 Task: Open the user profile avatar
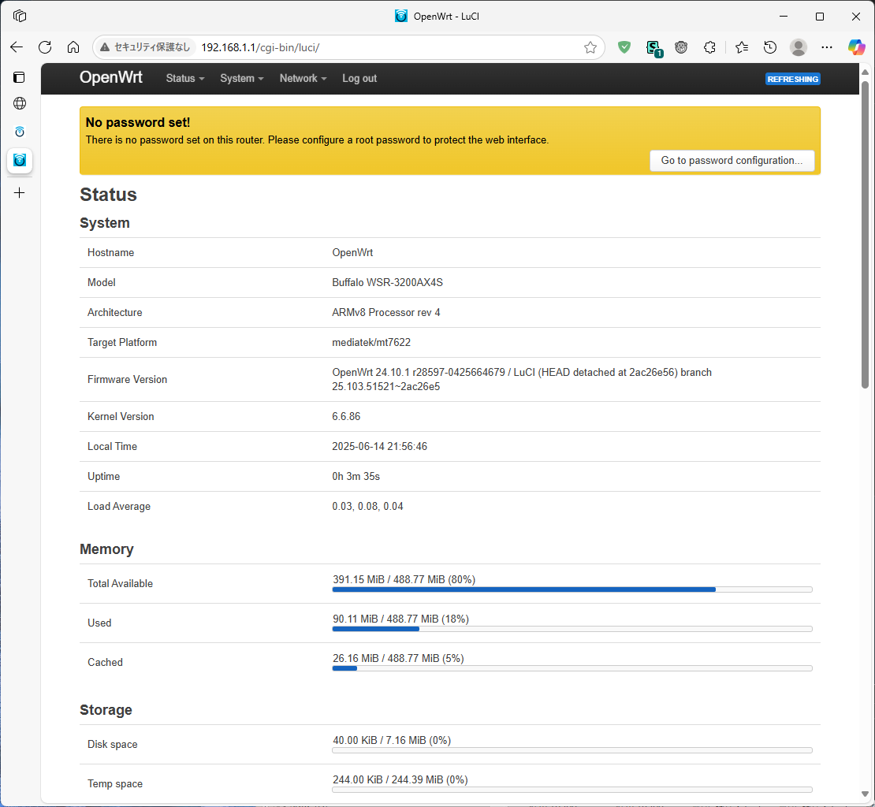(x=799, y=47)
